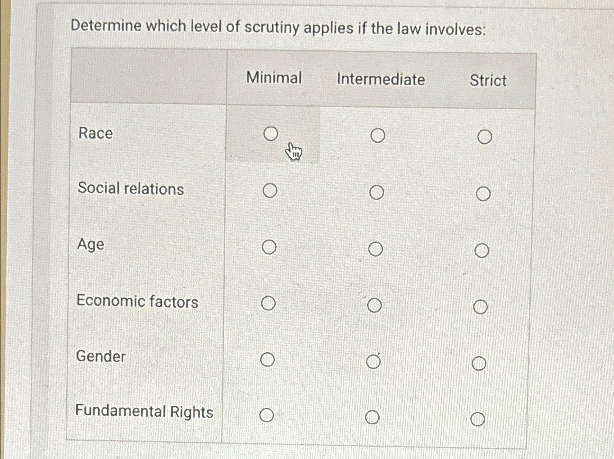
Task: Mark Strict for Fundamental Rights
Action: tap(478, 419)
